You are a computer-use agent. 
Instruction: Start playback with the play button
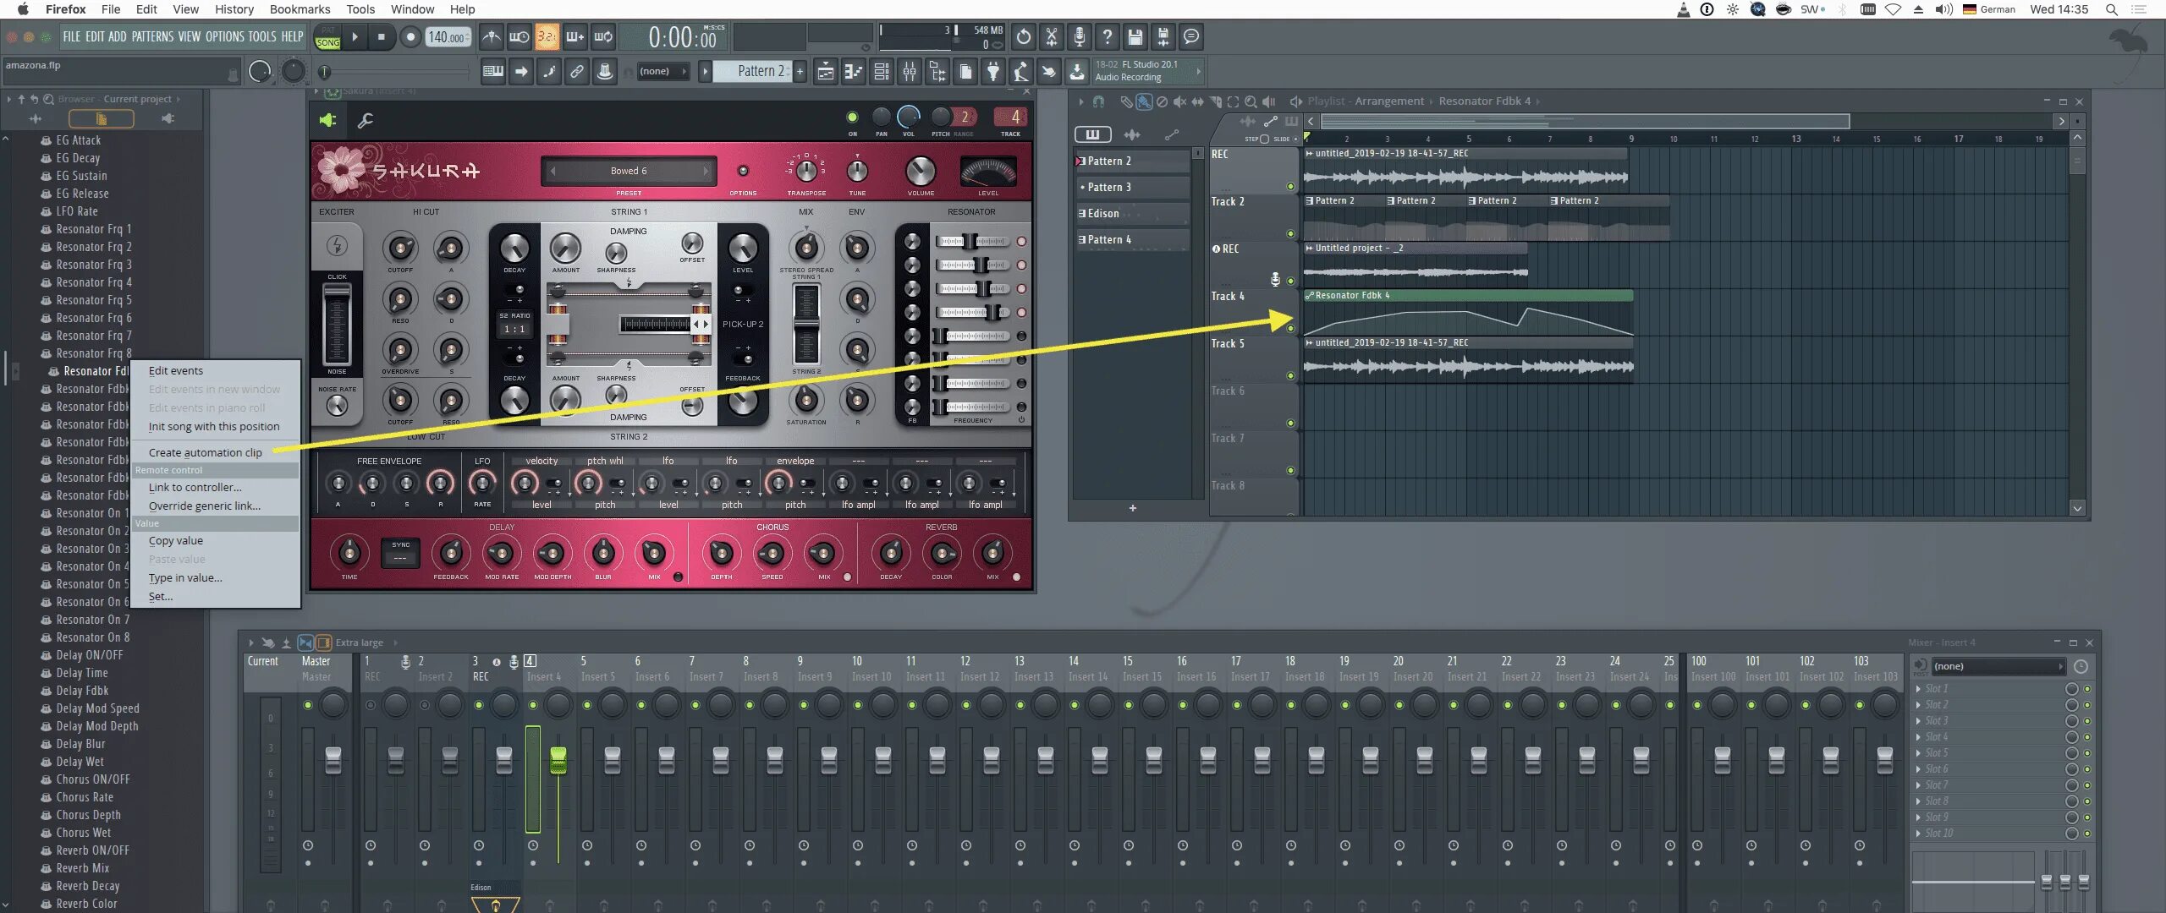(x=355, y=37)
